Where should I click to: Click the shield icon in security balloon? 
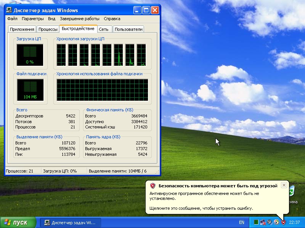pos(153,186)
